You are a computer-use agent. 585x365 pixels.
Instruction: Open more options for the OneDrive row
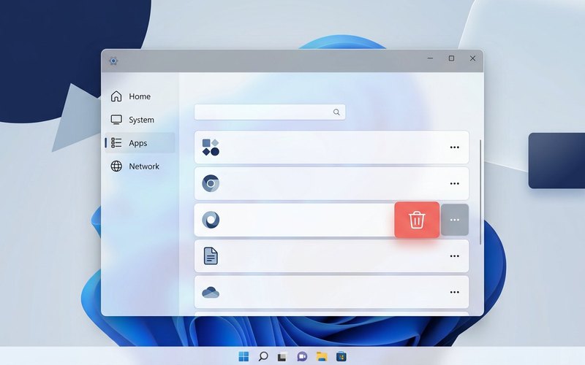(x=454, y=292)
